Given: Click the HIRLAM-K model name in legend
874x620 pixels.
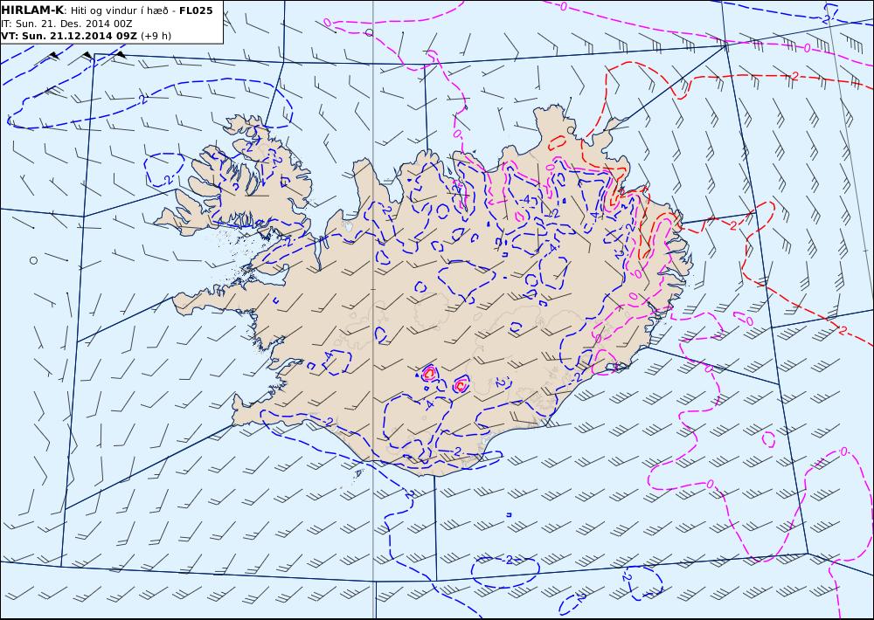Looking at the screenshot, I should [x=32, y=10].
